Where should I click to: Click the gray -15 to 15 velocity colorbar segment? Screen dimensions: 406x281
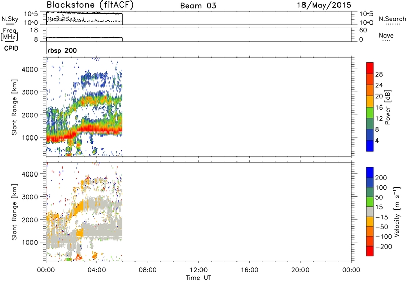click(x=370, y=212)
